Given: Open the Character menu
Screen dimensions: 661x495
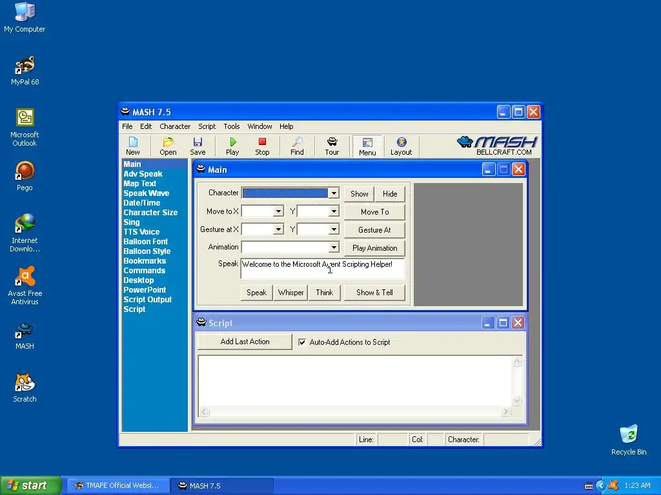Looking at the screenshot, I should [175, 126].
